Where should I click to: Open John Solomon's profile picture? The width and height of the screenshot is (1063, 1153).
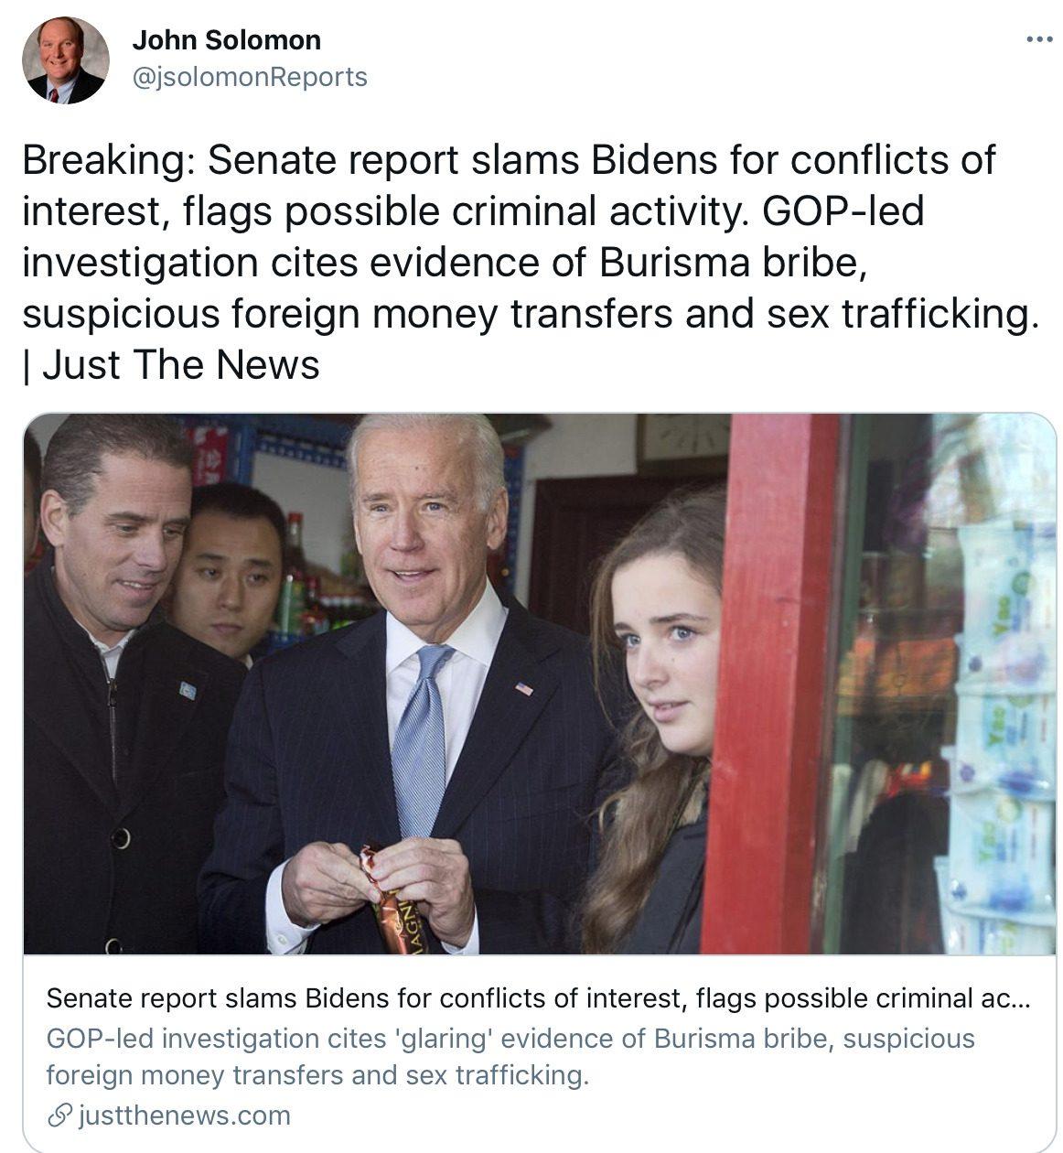[x=65, y=60]
